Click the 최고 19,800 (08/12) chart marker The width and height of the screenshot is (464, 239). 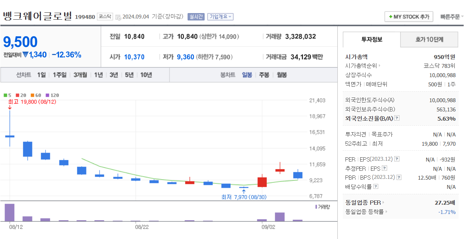[x=32, y=102]
